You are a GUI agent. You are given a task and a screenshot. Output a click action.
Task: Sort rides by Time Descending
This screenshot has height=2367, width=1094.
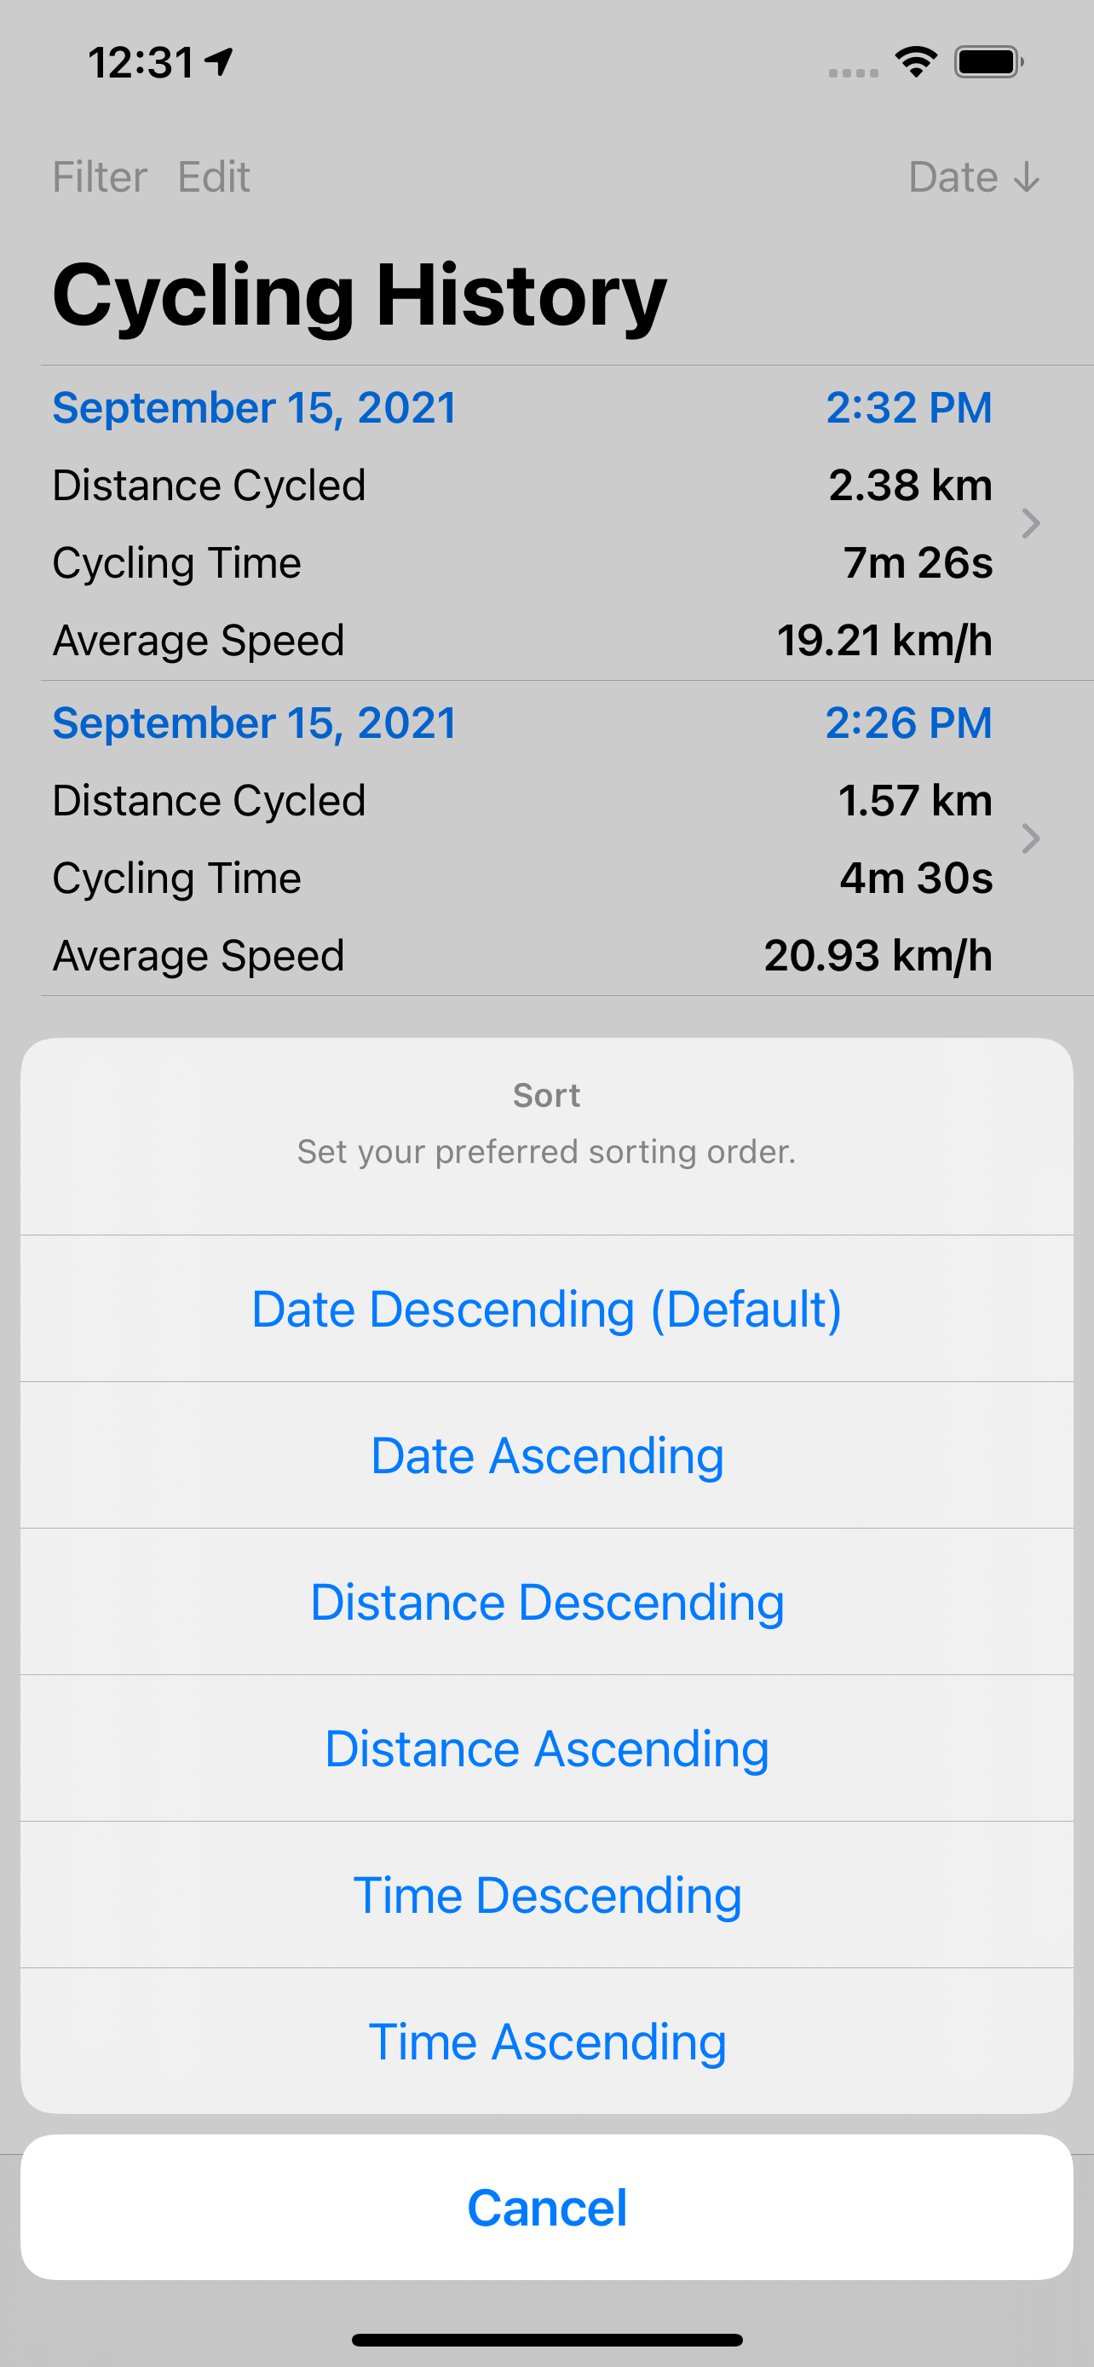pos(546,1895)
